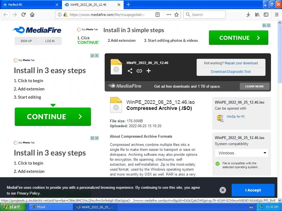Open the browser hamburger menu
This screenshot has width=282, height=211.
(277, 15)
